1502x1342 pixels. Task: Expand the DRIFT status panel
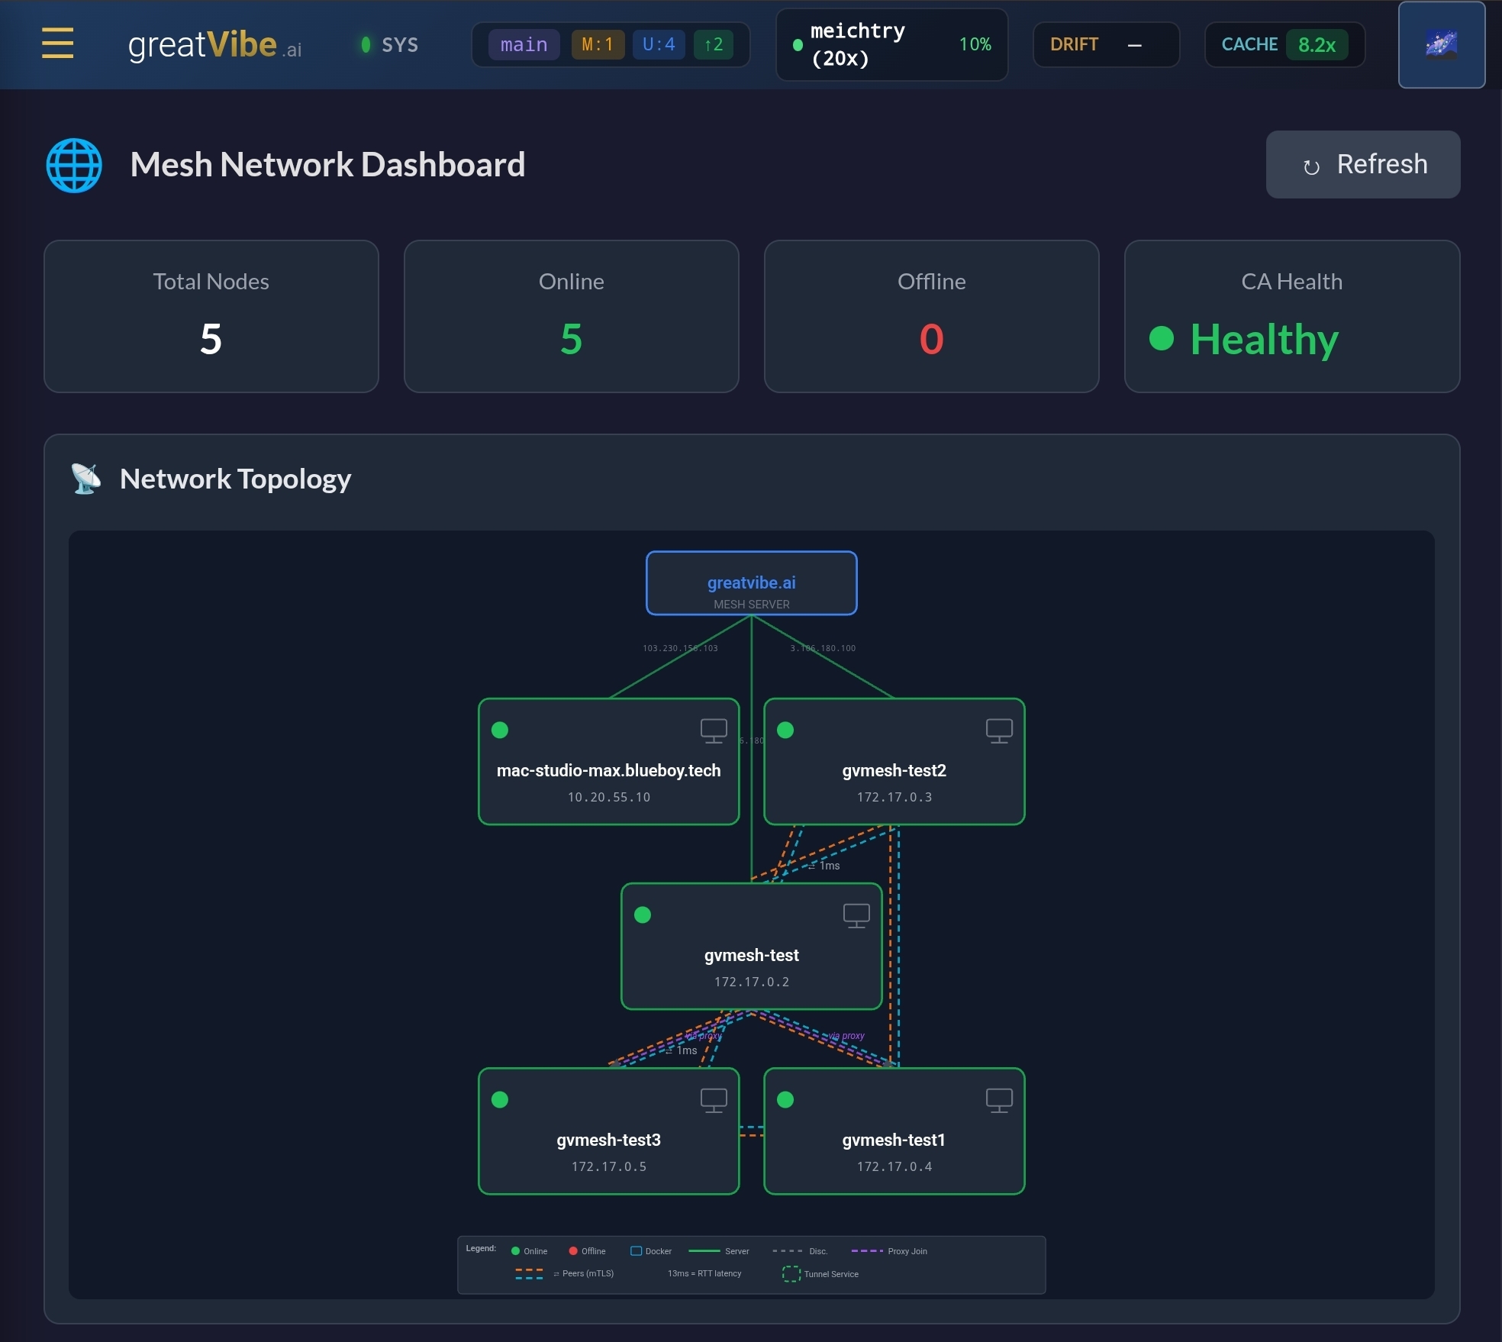[x=1105, y=44]
